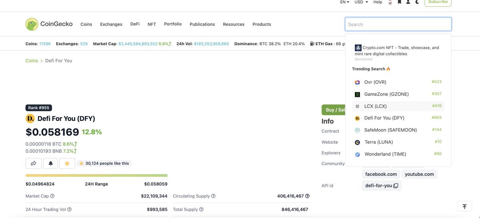
Task: Open the youtube.com community link
Action: 419,174
